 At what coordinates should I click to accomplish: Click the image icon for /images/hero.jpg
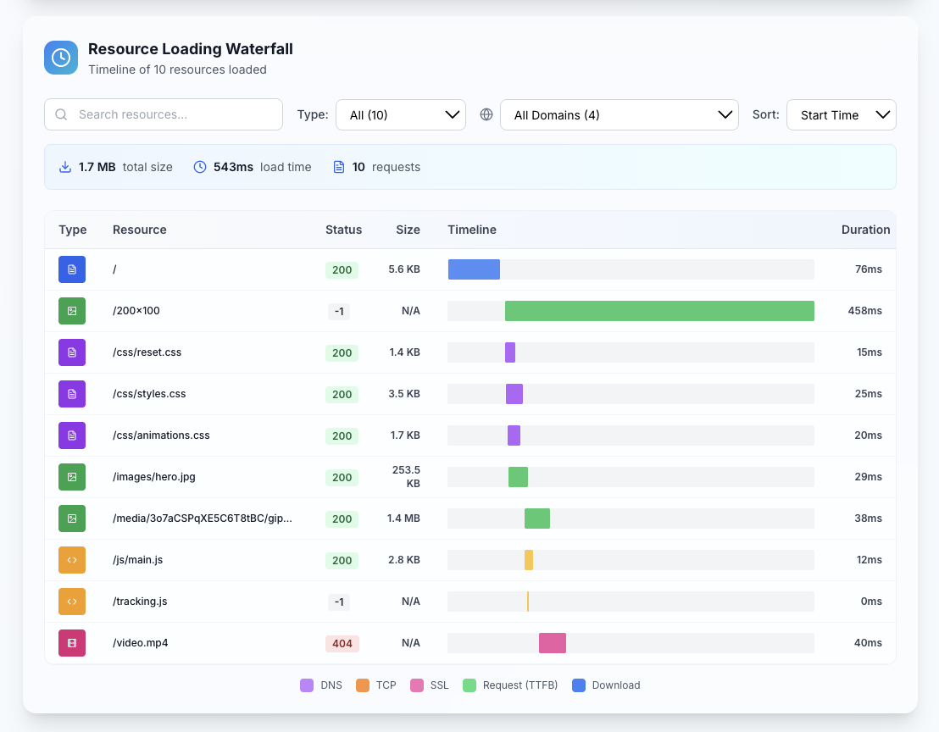point(72,477)
